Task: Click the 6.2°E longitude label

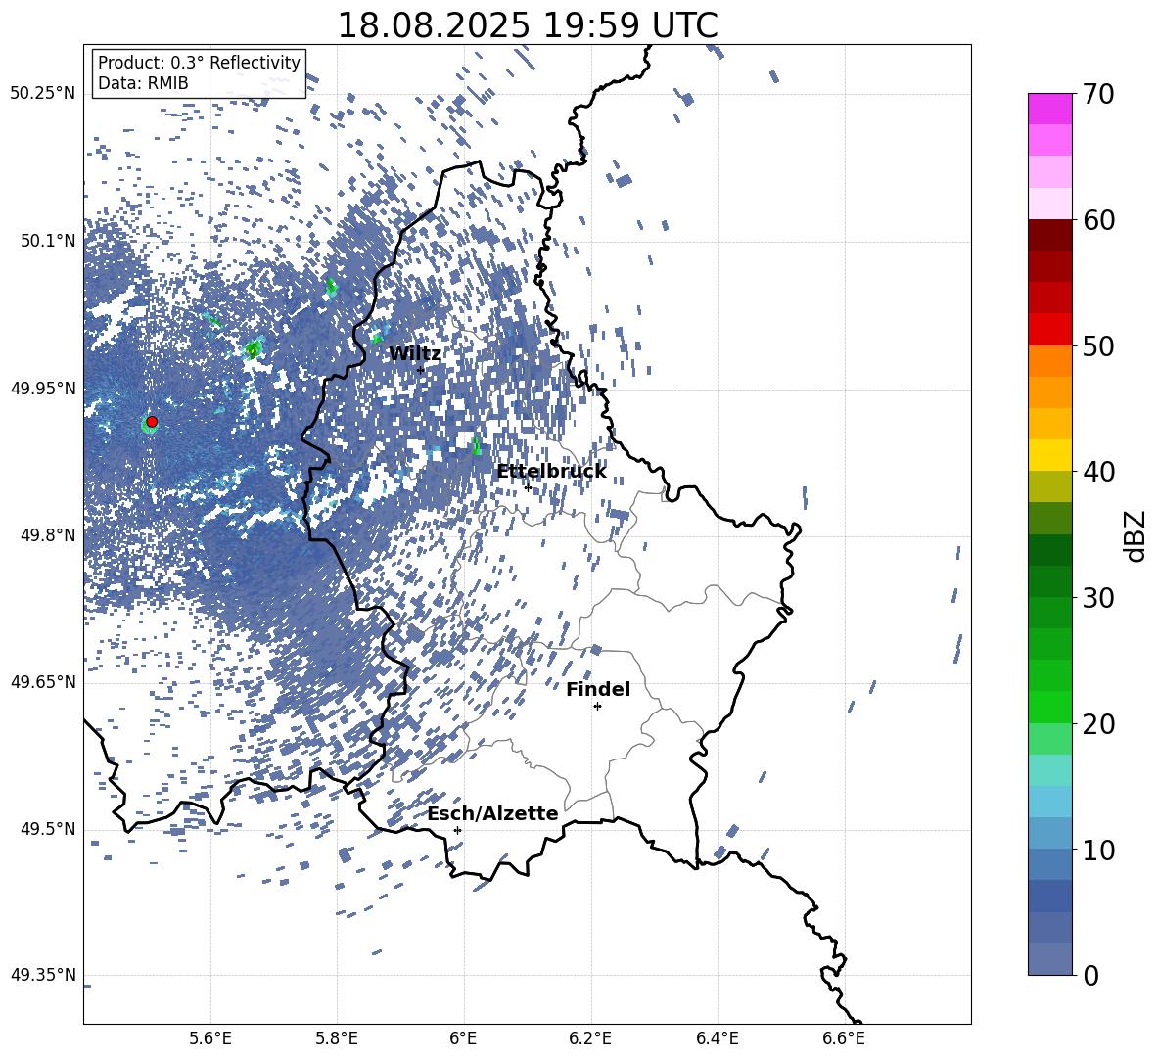Action: (590, 1038)
